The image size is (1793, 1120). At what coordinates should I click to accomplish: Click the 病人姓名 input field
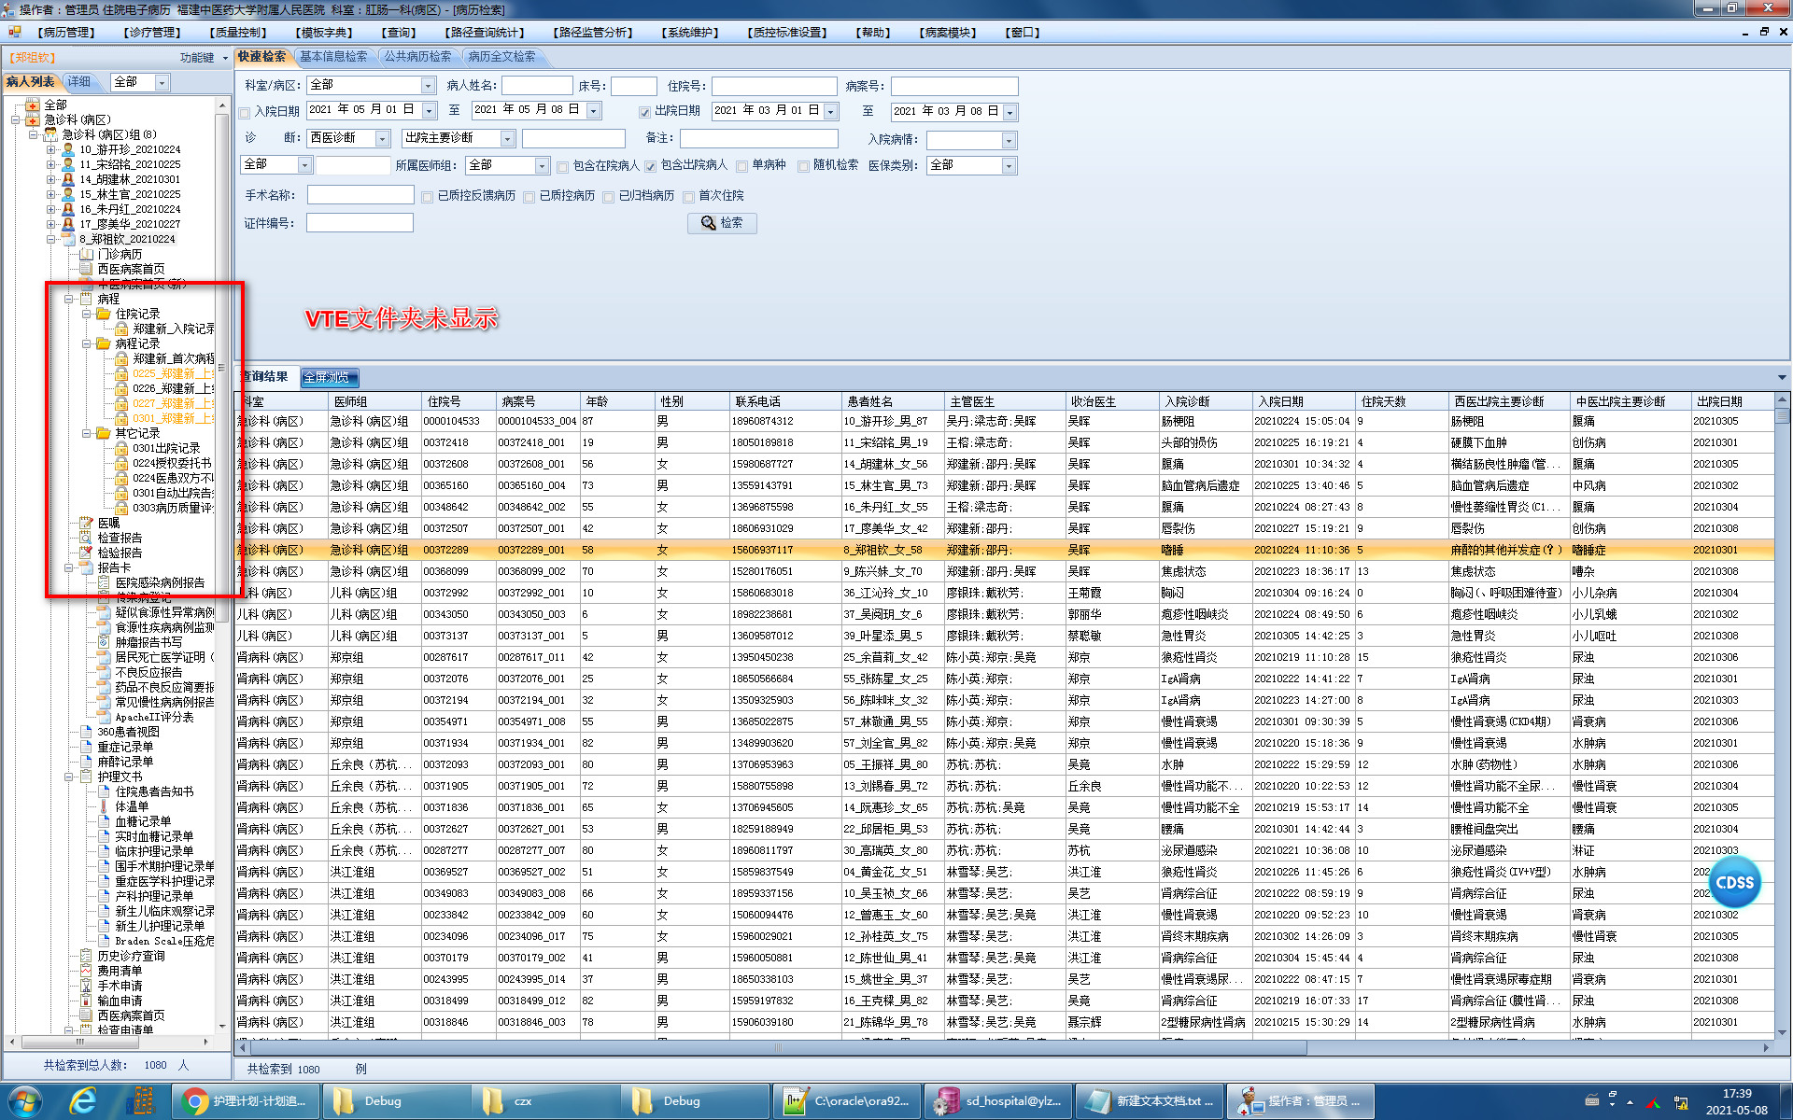[x=536, y=86]
